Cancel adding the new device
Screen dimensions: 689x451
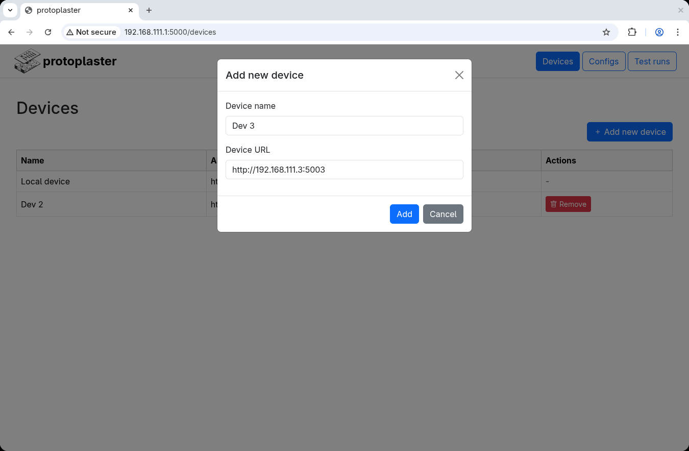(443, 214)
